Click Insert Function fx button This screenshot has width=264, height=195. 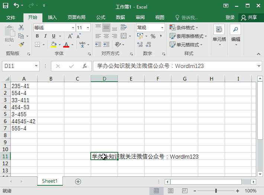point(85,66)
